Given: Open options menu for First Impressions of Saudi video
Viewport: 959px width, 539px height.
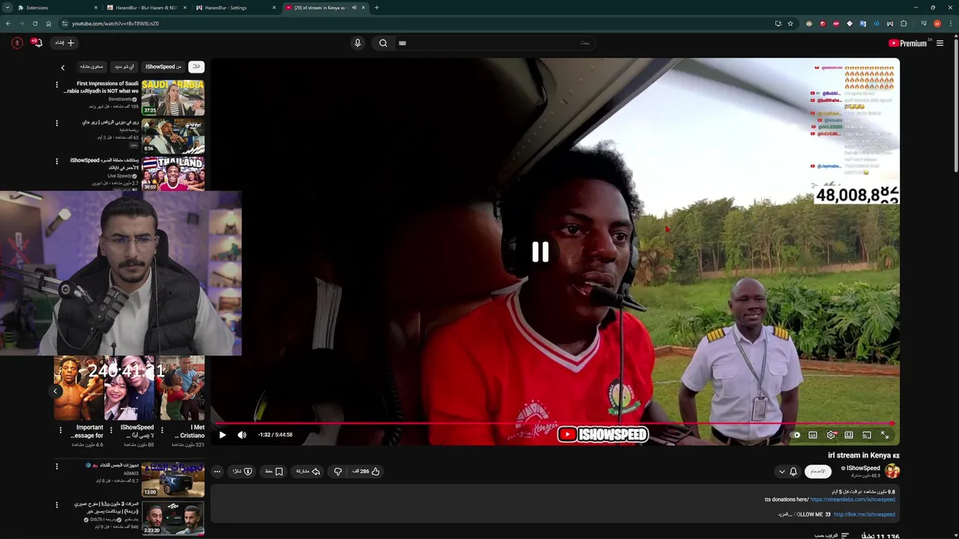Looking at the screenshot, I should click(56, 85).
